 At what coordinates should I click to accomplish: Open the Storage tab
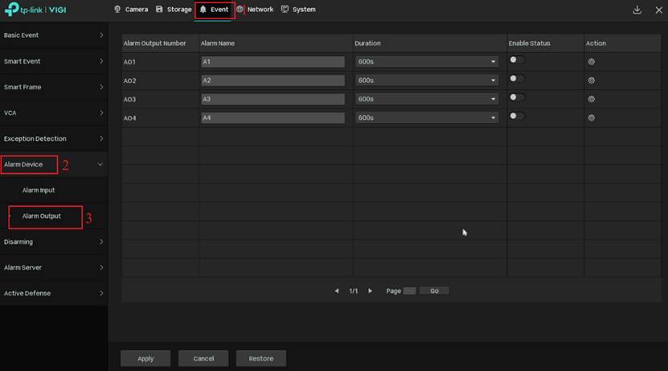[x=174, y=10]
